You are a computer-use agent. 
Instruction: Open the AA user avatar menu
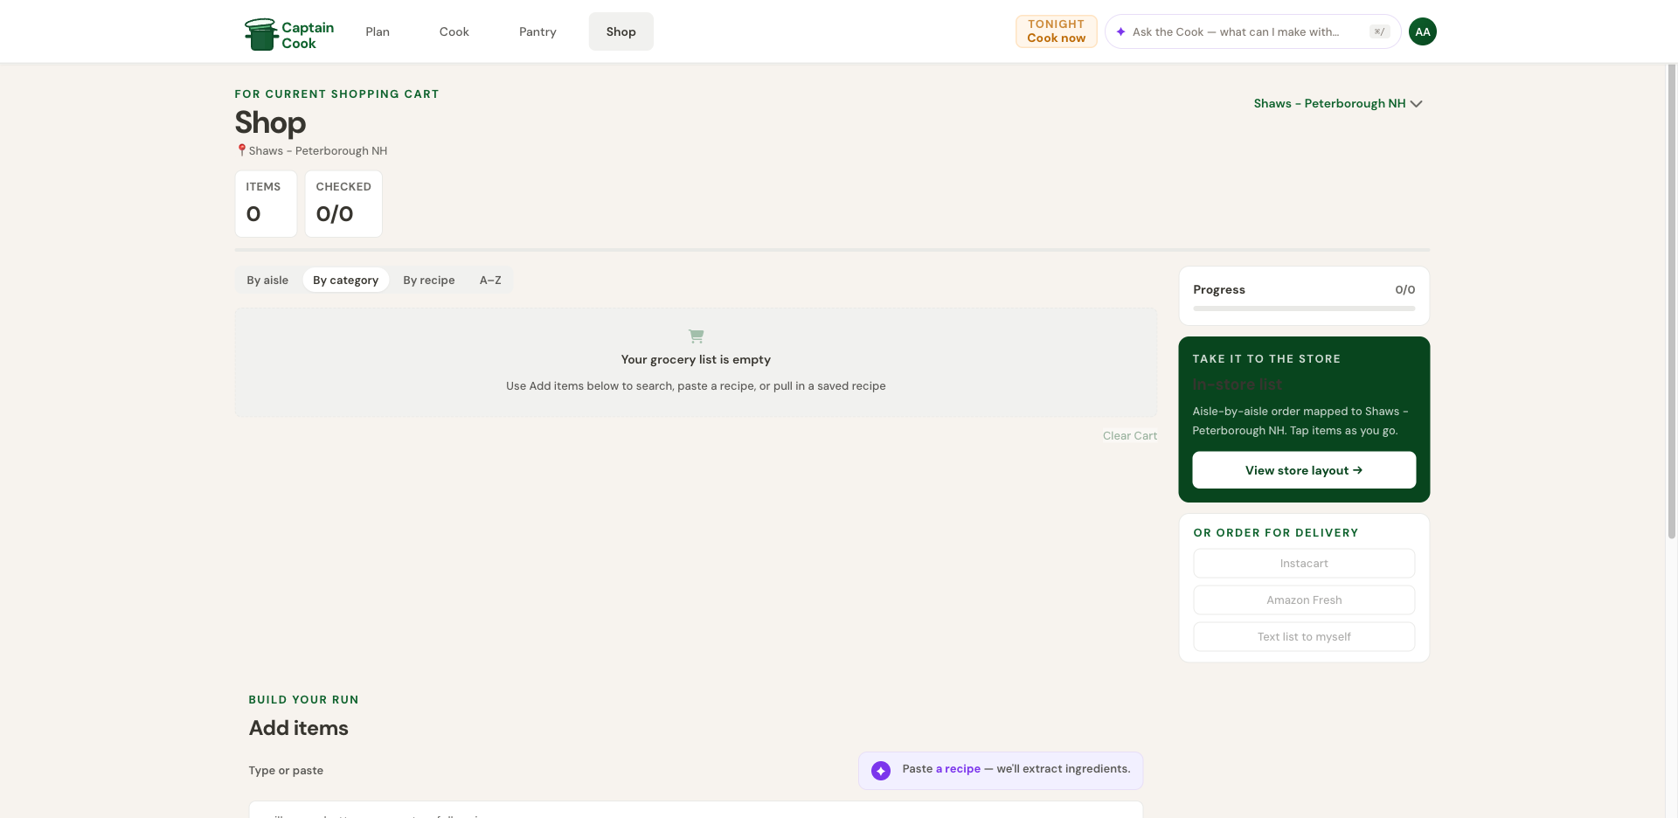(1422, 31)
